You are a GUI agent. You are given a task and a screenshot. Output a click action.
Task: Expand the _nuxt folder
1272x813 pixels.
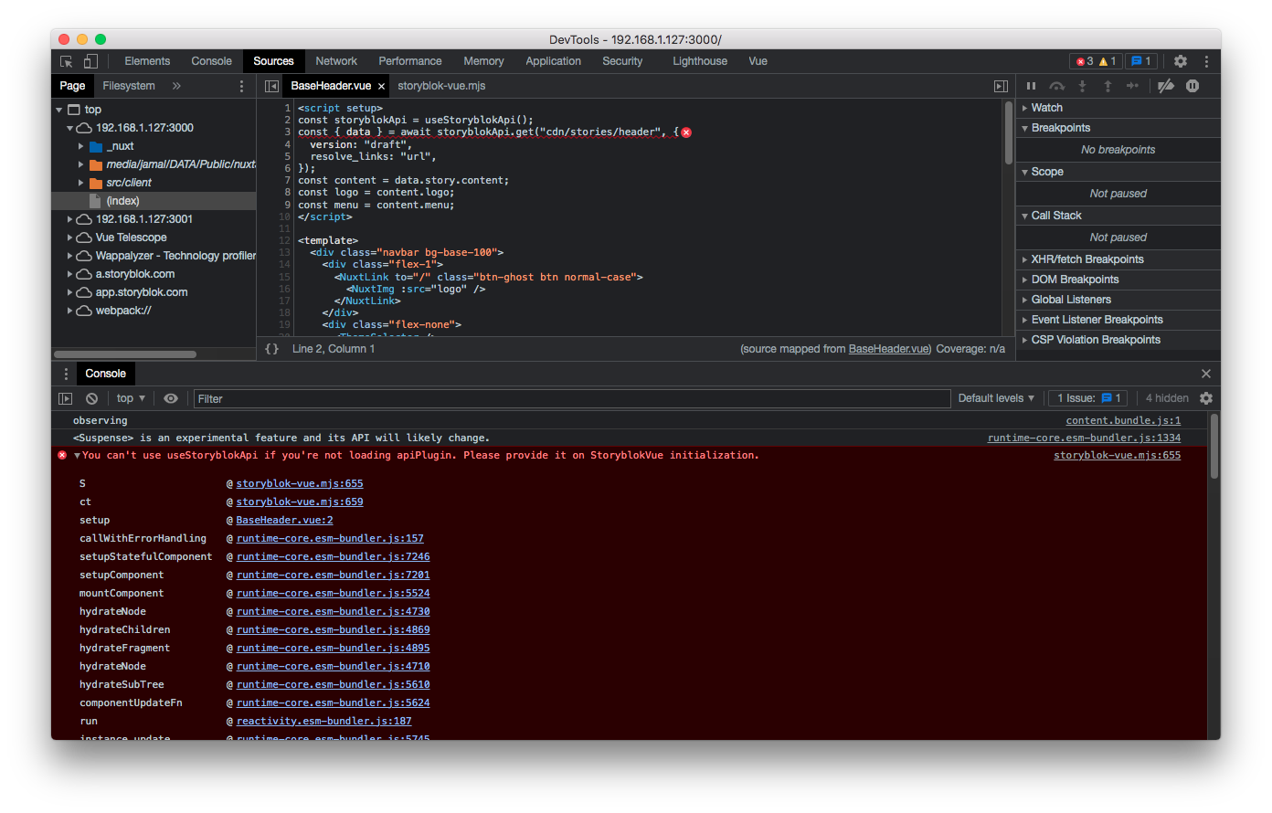tap(80, 146)
